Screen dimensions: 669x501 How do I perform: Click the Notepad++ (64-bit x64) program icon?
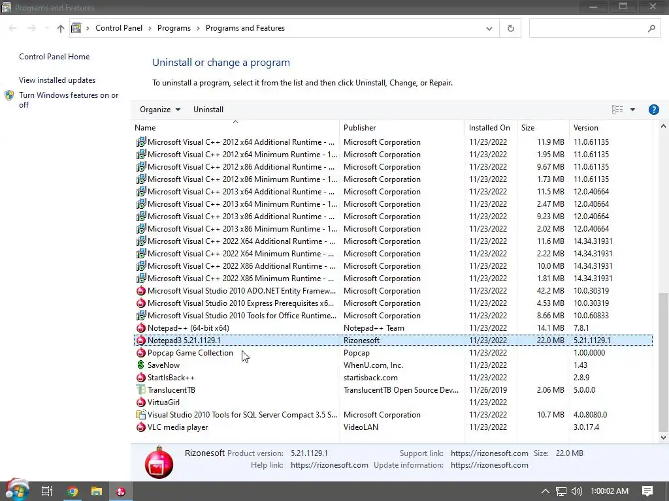pyautogui.click(x=141, y=328)
